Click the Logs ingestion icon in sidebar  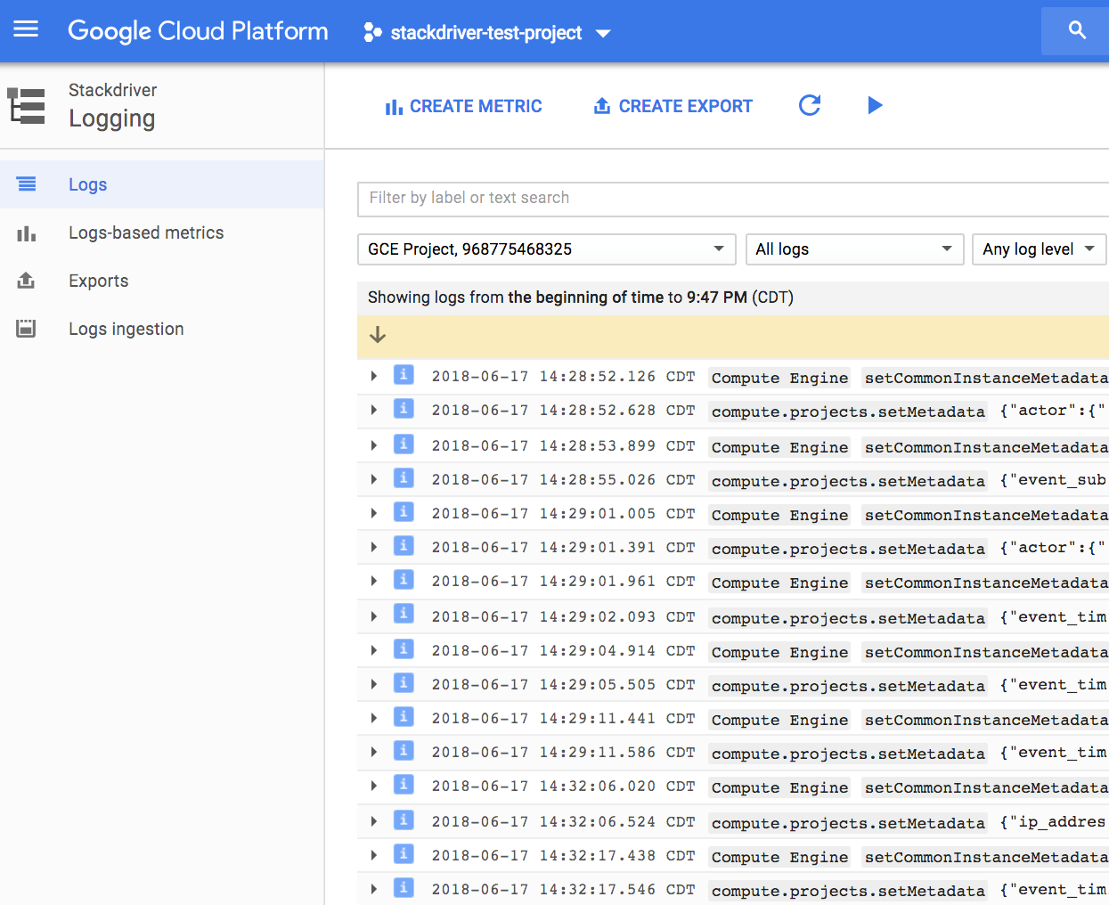pyautogui.click(x=27, y=329)
